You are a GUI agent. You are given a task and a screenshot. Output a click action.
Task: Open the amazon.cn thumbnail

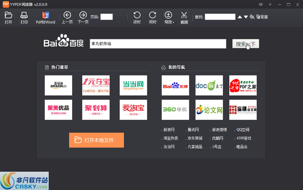pyautogui.click(x=58, y=85)
